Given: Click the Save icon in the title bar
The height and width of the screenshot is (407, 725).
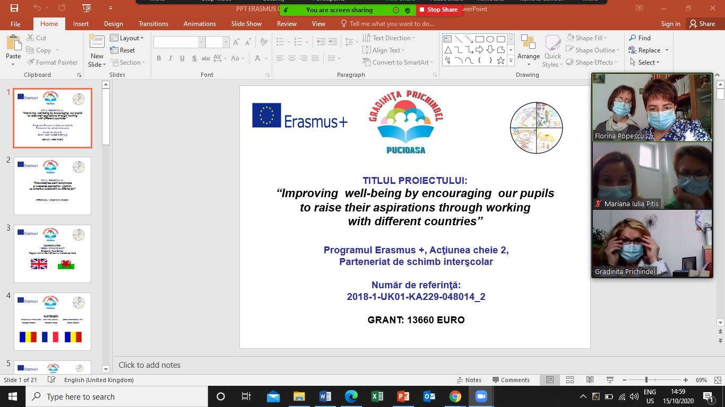Looking at the screenshot, I should click(x=14, y=8).
